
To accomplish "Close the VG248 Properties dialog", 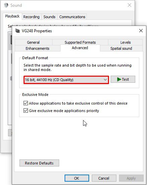I will pos(141,31).
